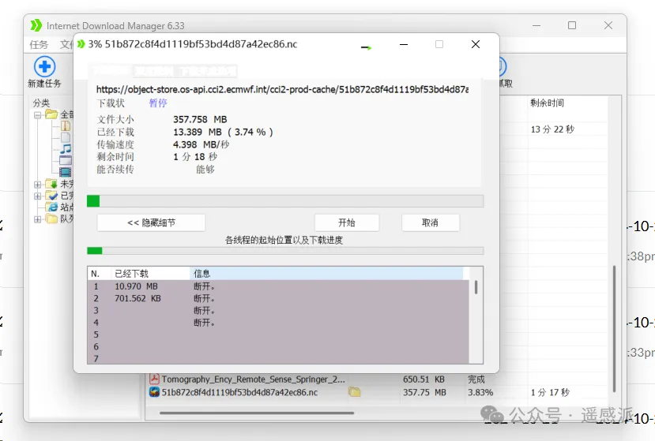Click the 取消 button in download dialog
The width and height of the screenshot is (655, 441).
click(431, 222)
